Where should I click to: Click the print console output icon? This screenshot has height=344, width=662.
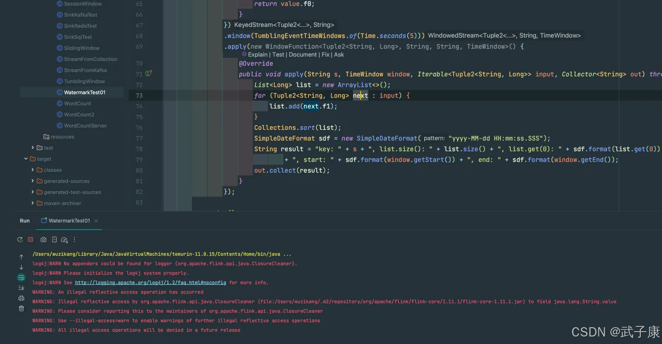click(x=21, y=298)
